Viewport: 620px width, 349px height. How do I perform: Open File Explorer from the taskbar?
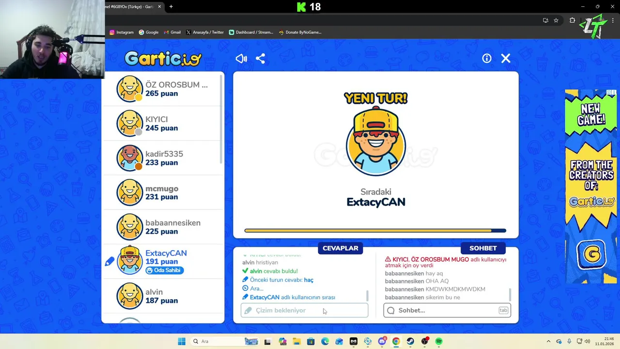(x=296, y=341)
